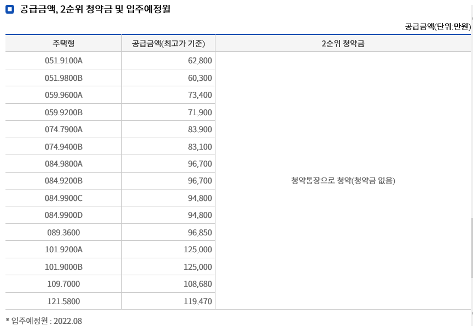
Task: Select price cell '83,900'
Action: pyautogui.click(x=168, y=129)
